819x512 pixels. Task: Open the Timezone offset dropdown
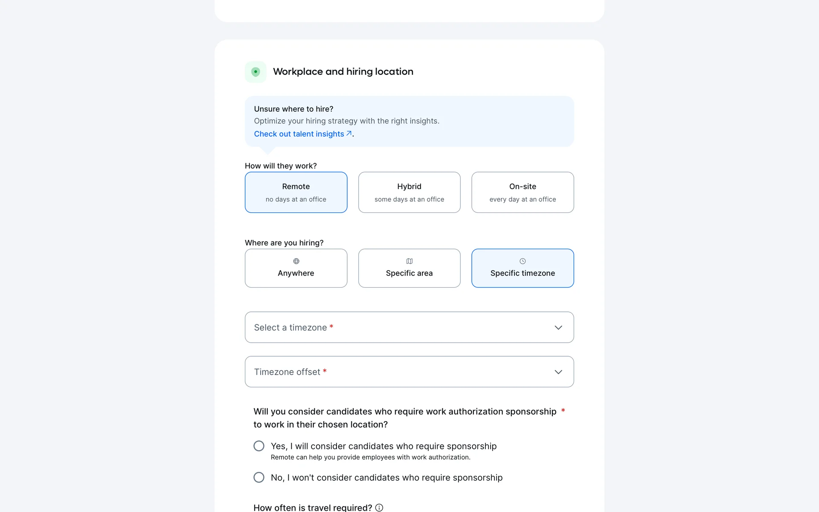coord(401,372)
